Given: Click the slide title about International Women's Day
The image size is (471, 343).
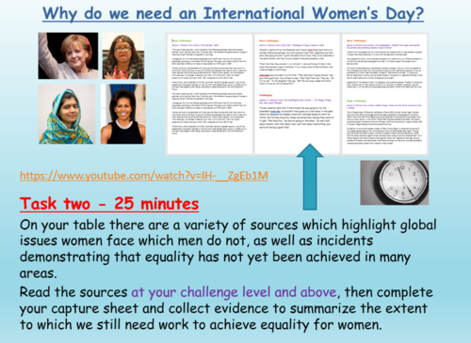Looking at the screenshot, I should (233, 14).
